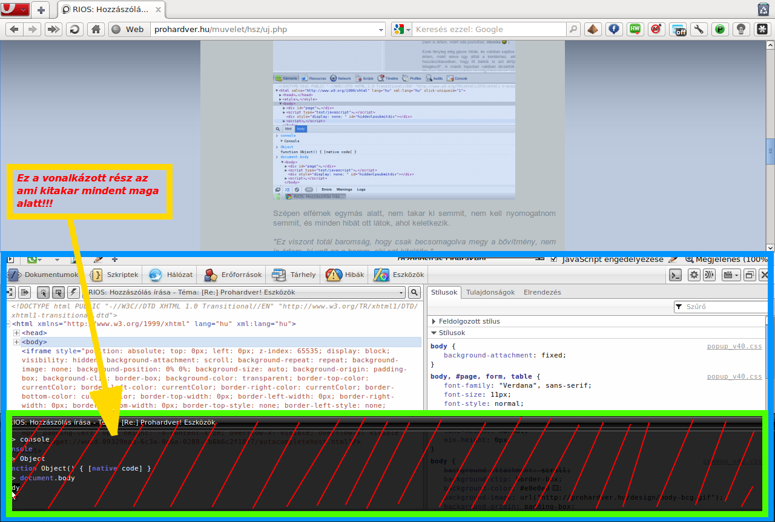Image resolution: width=775 pixels, height=522 pixels.
Task: Open the Stílusok side tab
Action: pos(444,292)
